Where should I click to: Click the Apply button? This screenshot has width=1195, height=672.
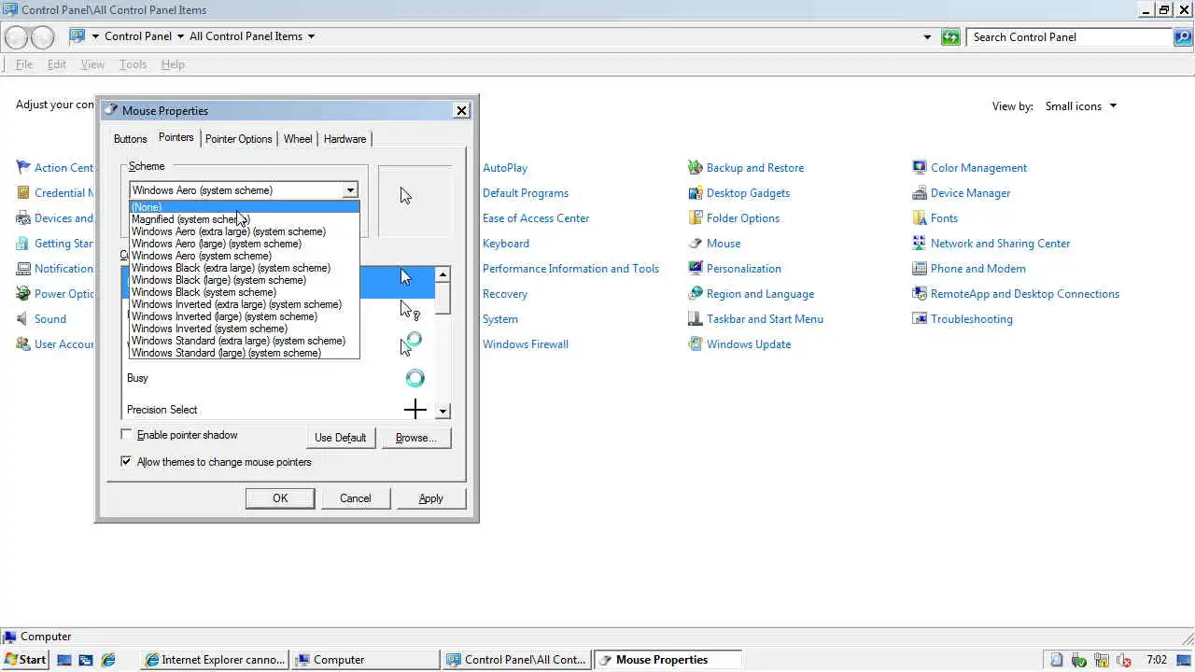click(x=431, y=498)
